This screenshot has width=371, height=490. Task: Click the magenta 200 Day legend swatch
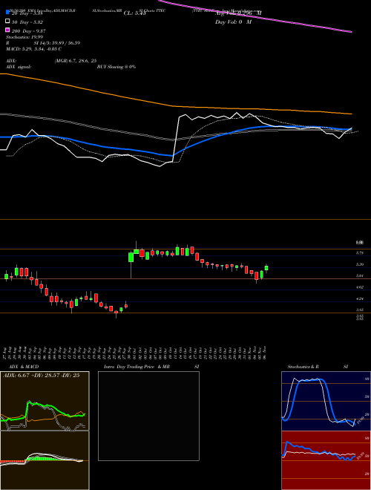point(7,30)
